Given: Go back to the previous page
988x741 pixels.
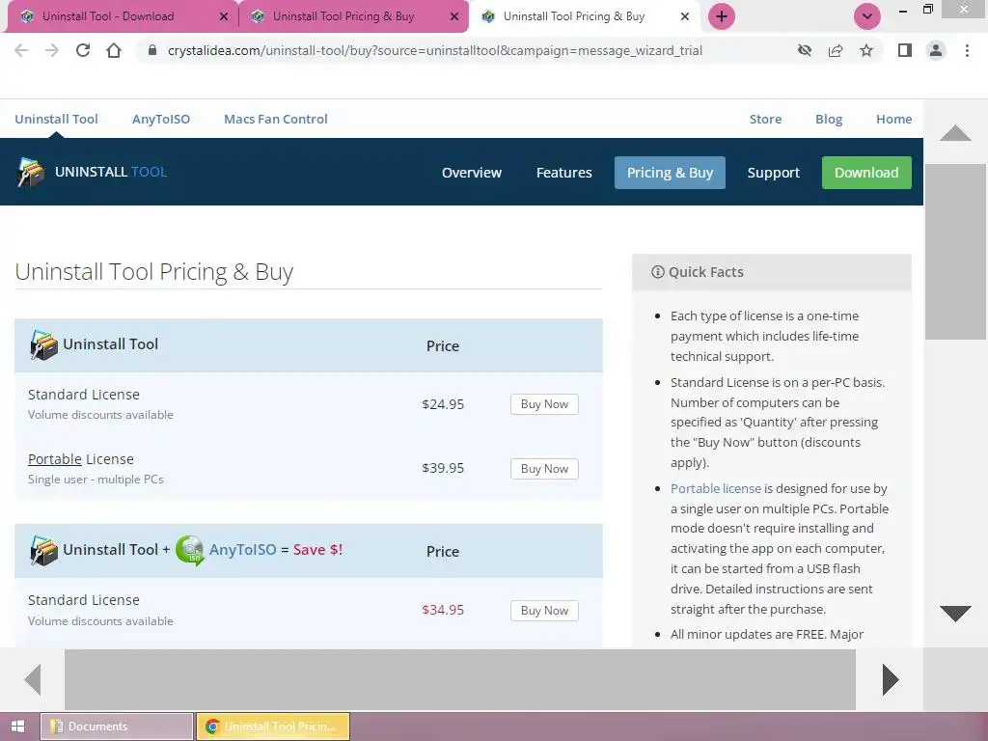Looking at the screenshot, I should click(x=21, y=50).
